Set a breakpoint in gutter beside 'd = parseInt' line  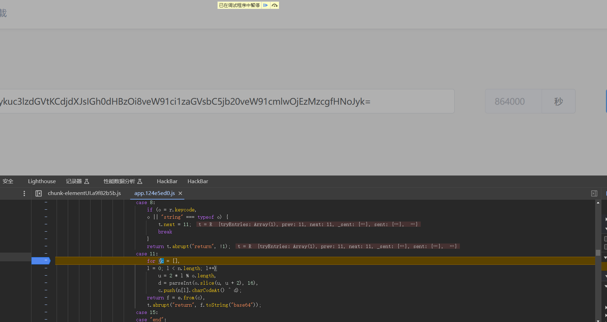(46, 283)
